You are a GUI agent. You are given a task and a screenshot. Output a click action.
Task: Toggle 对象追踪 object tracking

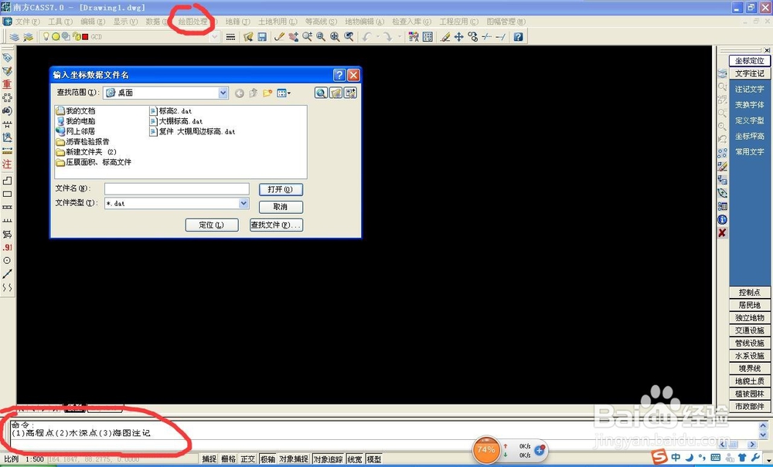coord(329,459)
